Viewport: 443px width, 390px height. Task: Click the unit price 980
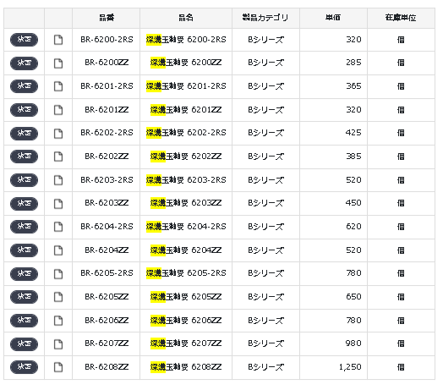(353, 343)
